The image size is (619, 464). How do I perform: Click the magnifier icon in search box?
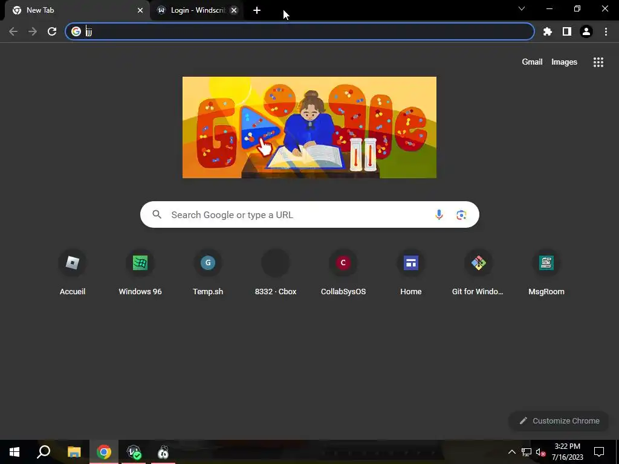point(157,214)
